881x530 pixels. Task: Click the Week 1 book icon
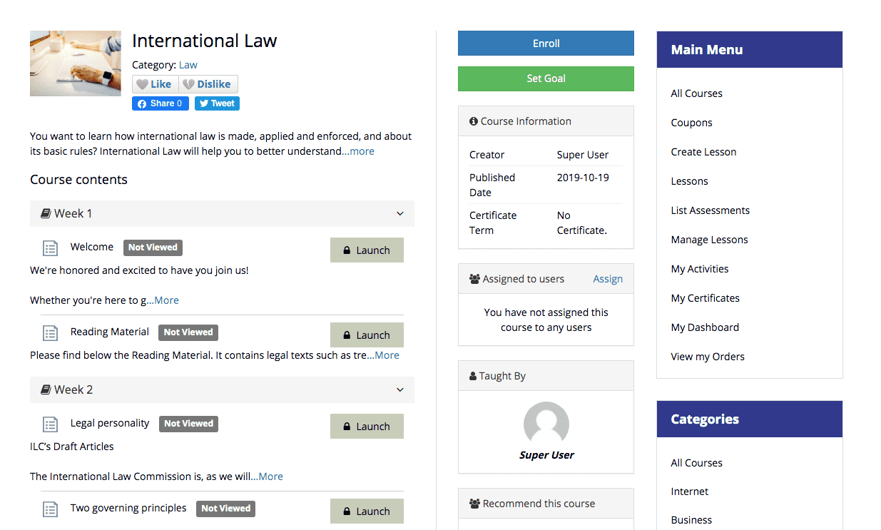[46, 213]
